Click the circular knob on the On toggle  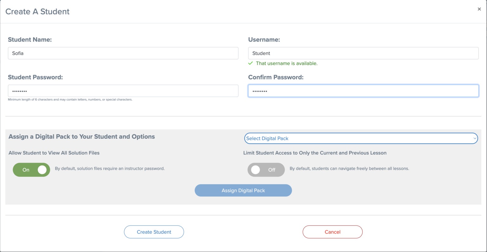tap(42, 170)
